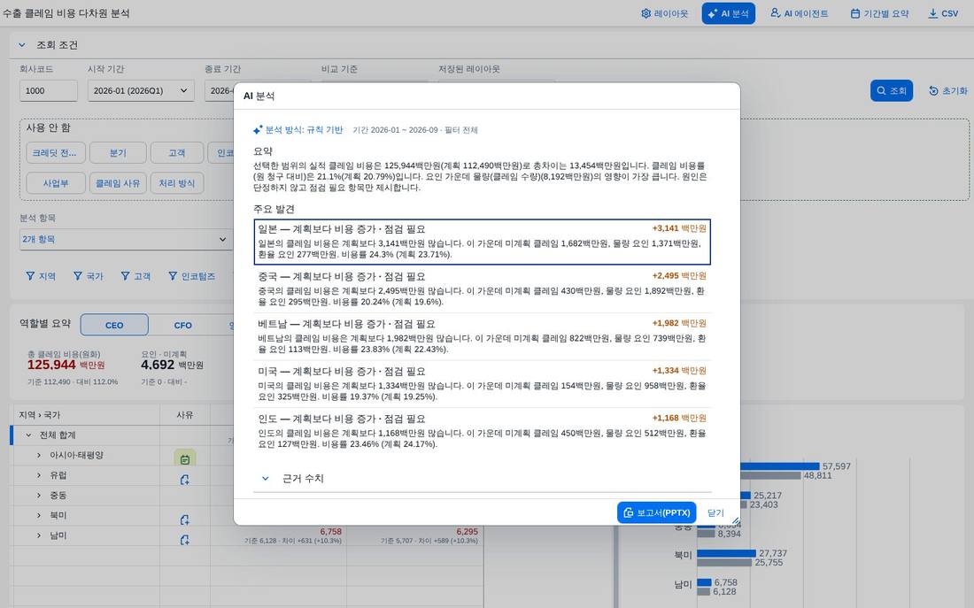Click the +1,982 백만원 value
974x608 pixels.
tap(679, 323)
